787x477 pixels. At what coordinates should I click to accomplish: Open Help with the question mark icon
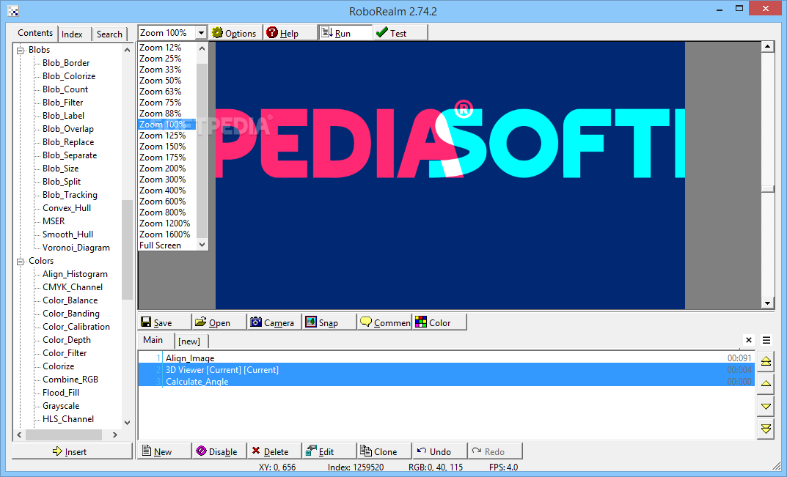tap(290, 33)
